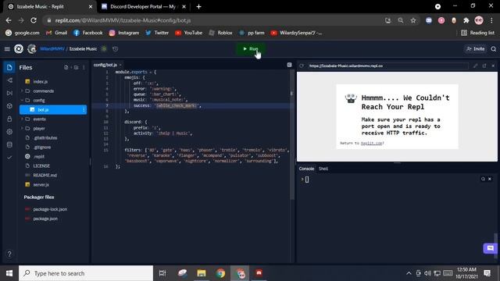Open the Chrome extensions puzzle icon

466,20
